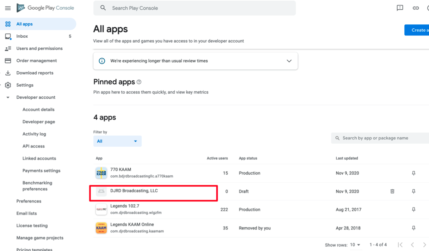The height and width of the screenshot is (251, 429).
Task: Click the Search Play Console field
Action: pos(194,8)
